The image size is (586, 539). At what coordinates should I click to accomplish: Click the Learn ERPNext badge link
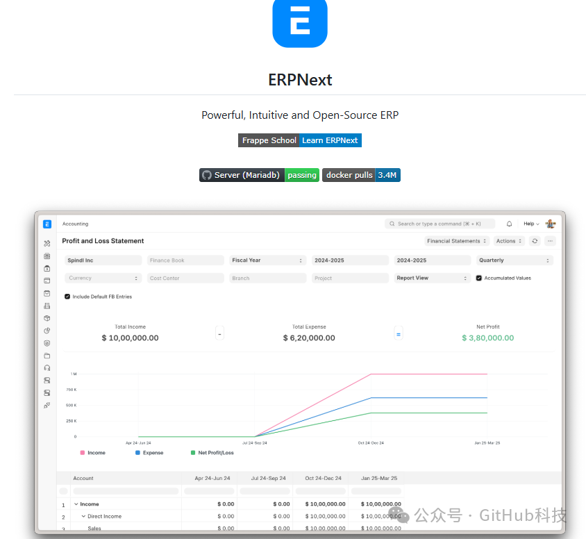(x=330, y=140)
